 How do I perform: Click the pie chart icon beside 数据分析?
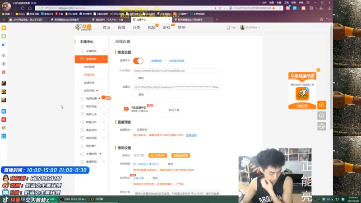pyautogui.click(x=82, y=122)
